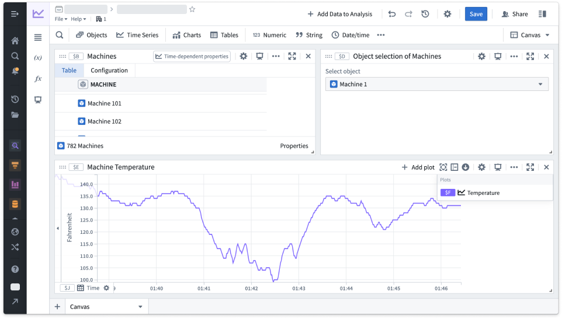562x319 pixels.
Task: Expand the left navigation sidebar menu
Action: point(15,14)
